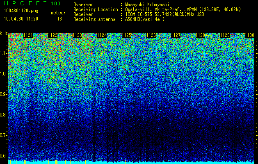This screenshot has height=164, width=258.
Task: Select the meteor count value 18
Action: [59, 19]
